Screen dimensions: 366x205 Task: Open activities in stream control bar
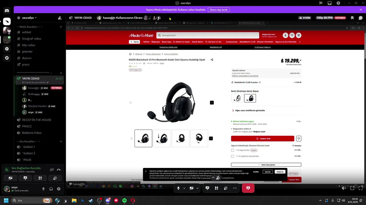216,188
